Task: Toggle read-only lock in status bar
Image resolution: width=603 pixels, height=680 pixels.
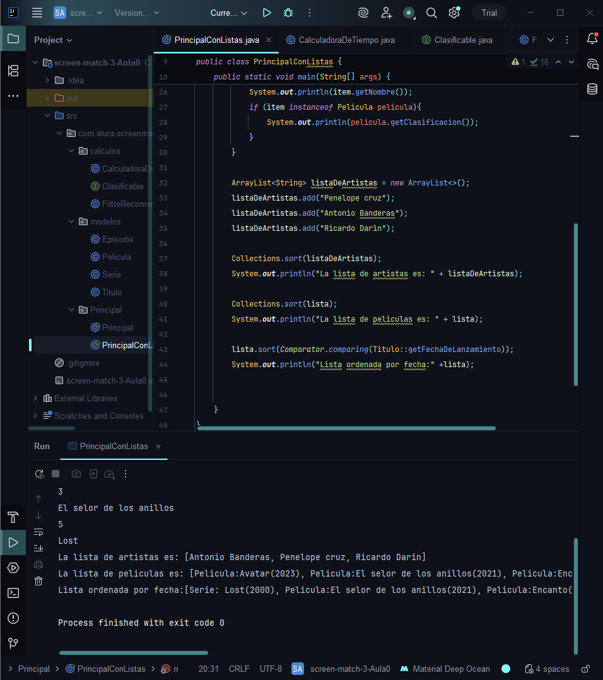Action: click(x=586, y=669)
